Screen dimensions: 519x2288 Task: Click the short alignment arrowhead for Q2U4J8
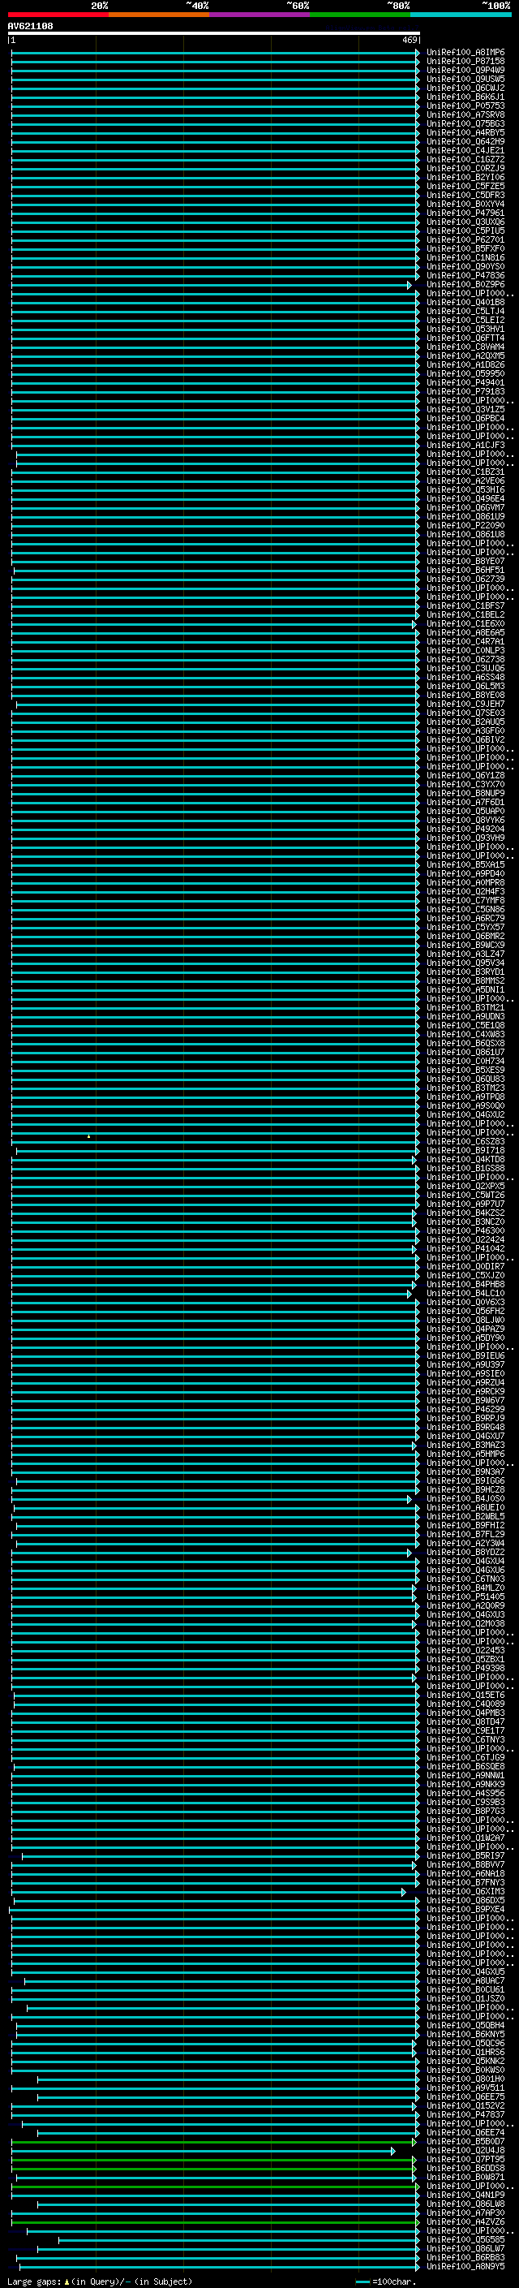[393, 2151]
